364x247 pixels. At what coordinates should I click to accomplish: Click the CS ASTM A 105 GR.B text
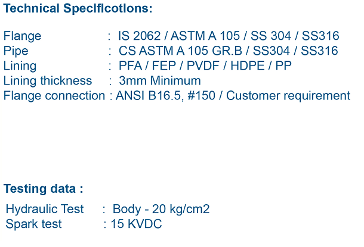point(180,51)
